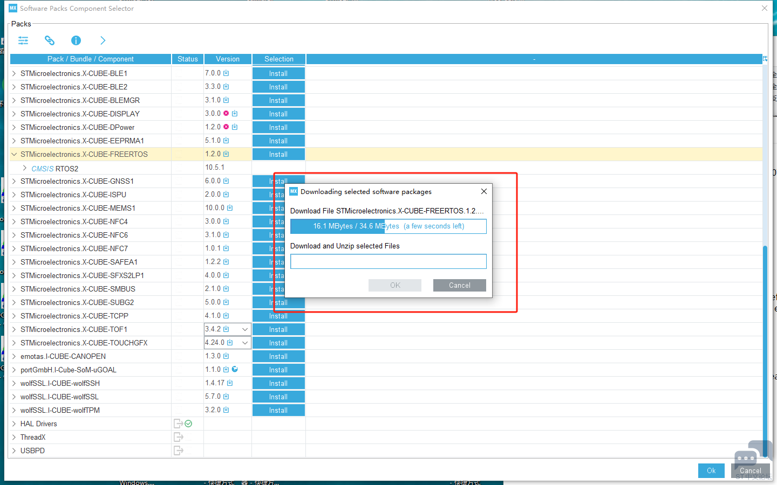Click red error icon on X-CUBE-DISPLAY row
The width and height of the screenshot is (777, 485).
coord(226,114)
